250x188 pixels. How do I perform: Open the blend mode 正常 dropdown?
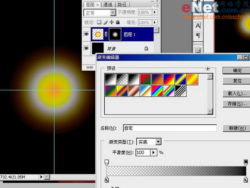pyautogui.click(x=113, y=13)
